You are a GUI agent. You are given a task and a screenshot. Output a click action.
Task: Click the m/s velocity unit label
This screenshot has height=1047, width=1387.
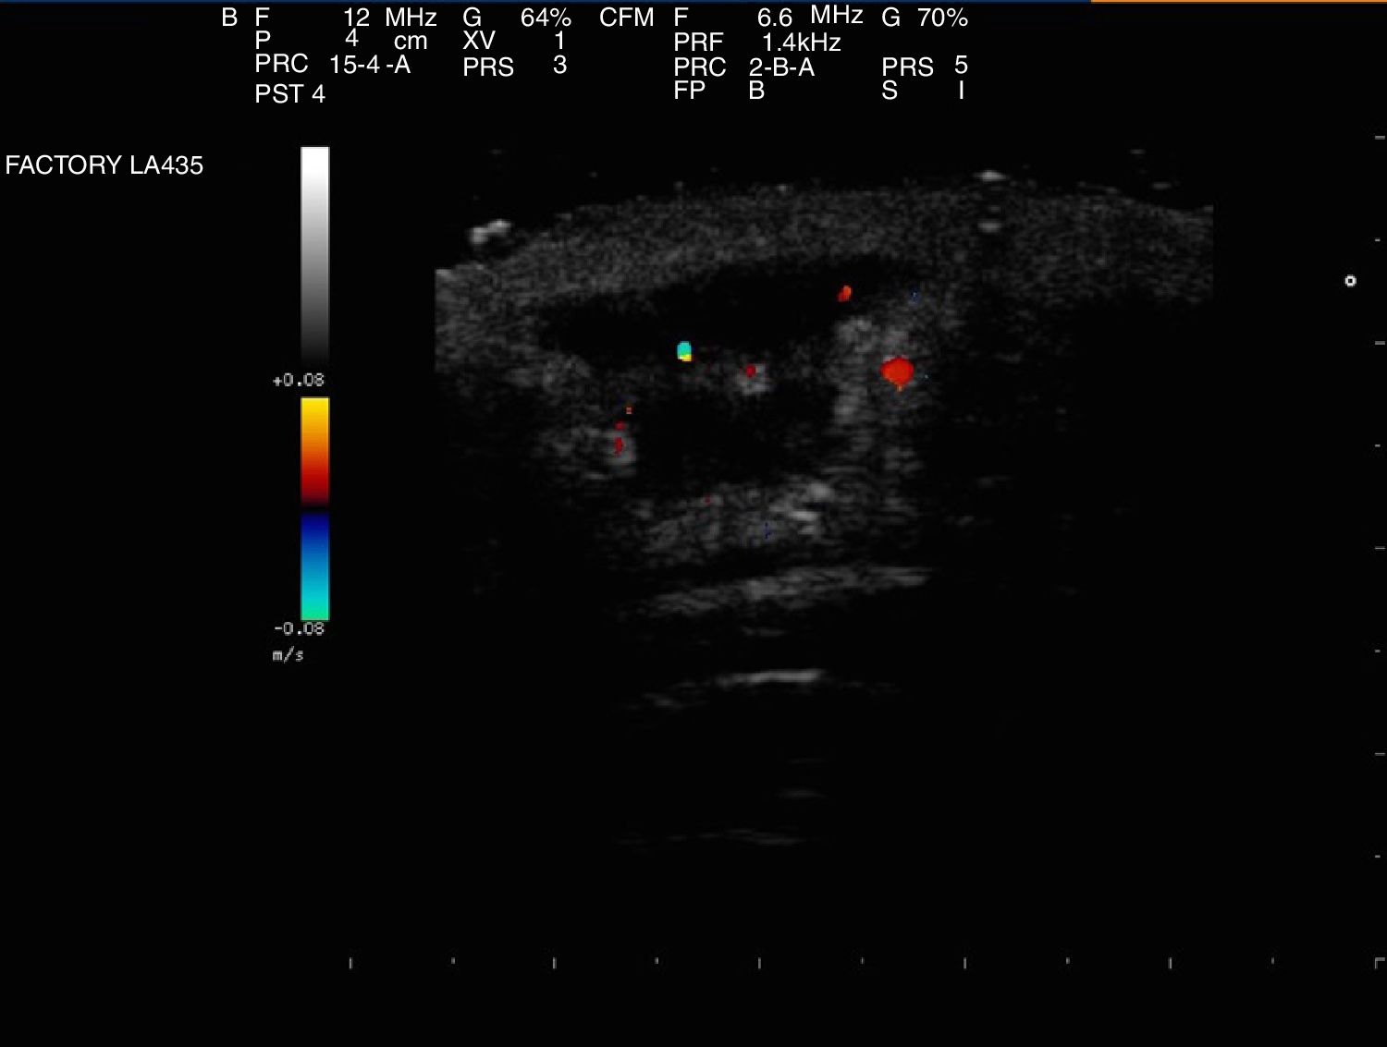[x=288, y=655]
